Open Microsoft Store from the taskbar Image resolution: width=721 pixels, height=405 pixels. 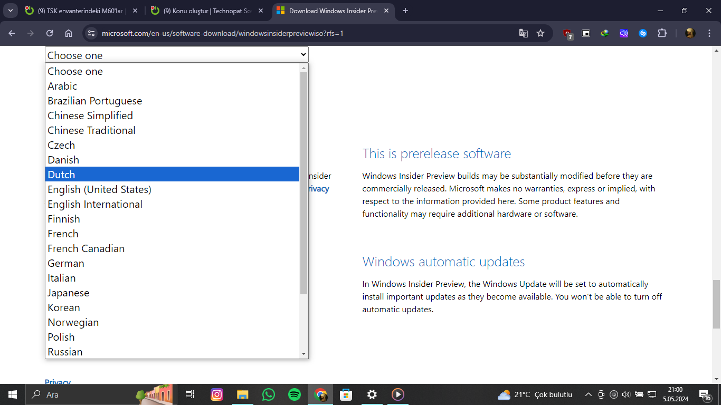pyautogui.click(x=346, y=394)
